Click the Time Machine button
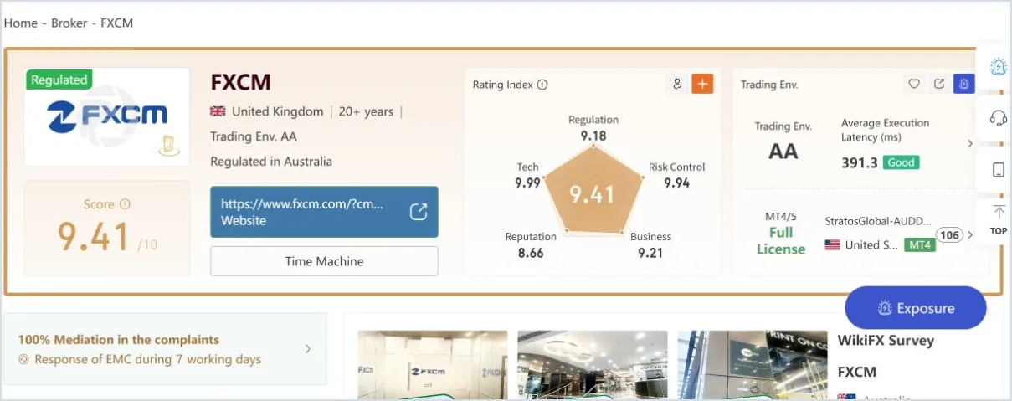 [324, 261]
